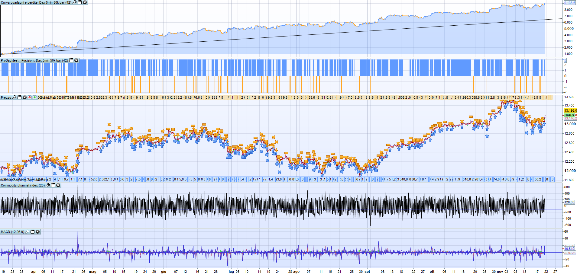Click the ago month label on time axis
577x274 pixels.
pos(296,272)
